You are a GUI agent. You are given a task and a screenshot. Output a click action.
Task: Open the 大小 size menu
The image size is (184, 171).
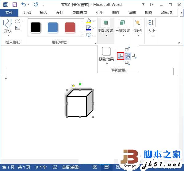[x=151, y=27]
